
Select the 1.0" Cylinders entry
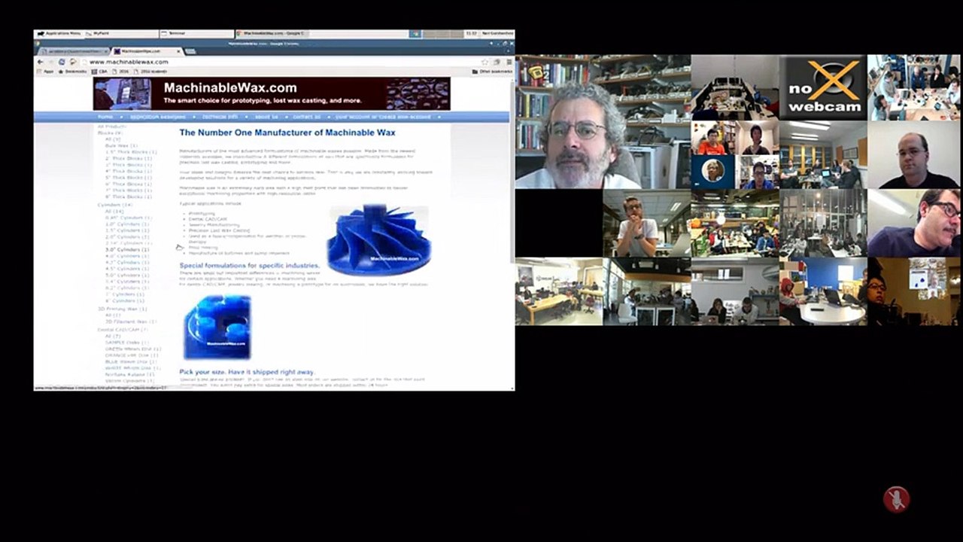click(126, 224)
